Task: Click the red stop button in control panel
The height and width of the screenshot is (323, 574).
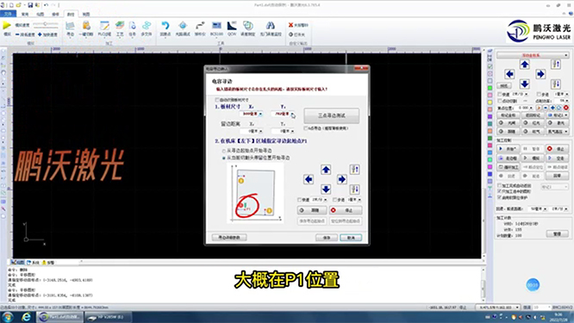Action: (x=557, y=148)
